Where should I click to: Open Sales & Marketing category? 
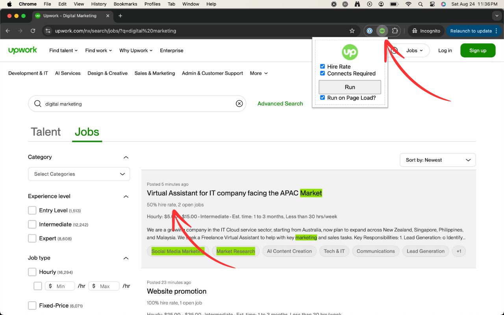tap(155, 73)
